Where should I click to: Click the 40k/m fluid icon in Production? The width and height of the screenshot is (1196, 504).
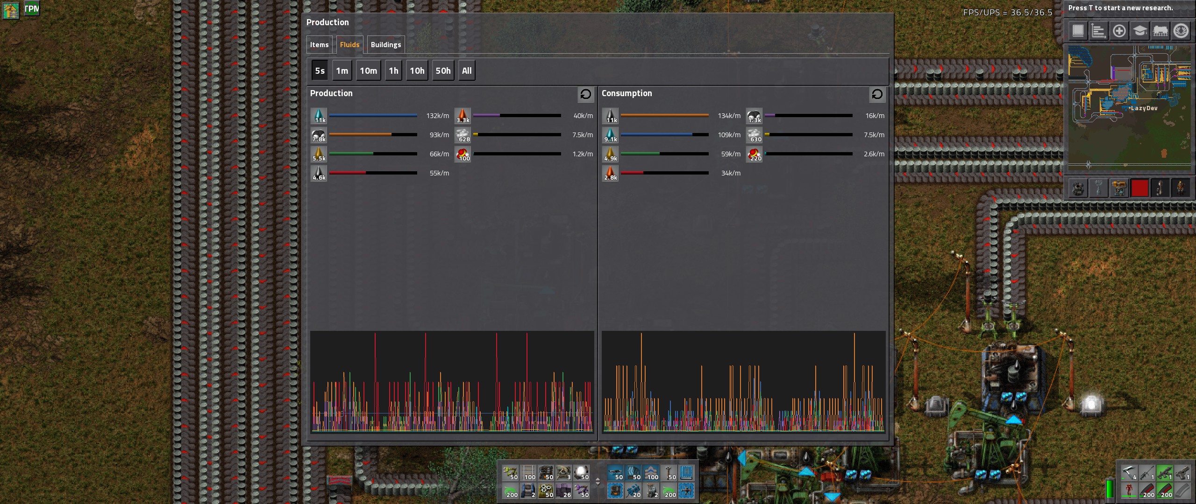(x=463, y=116)
